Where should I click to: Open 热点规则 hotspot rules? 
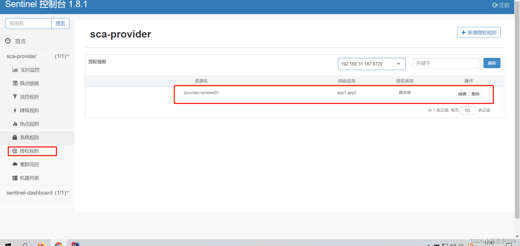(30, 124)
